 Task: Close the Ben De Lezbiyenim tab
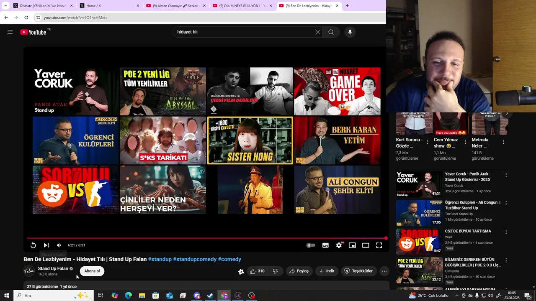pos(337,6)
